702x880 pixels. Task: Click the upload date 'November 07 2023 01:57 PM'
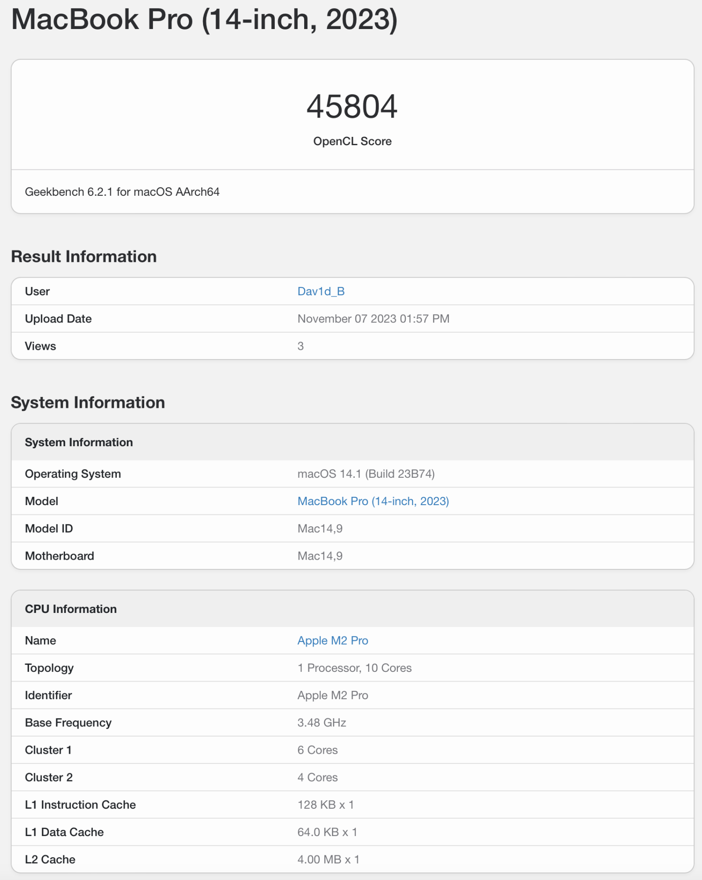click(x=374, y=319)
